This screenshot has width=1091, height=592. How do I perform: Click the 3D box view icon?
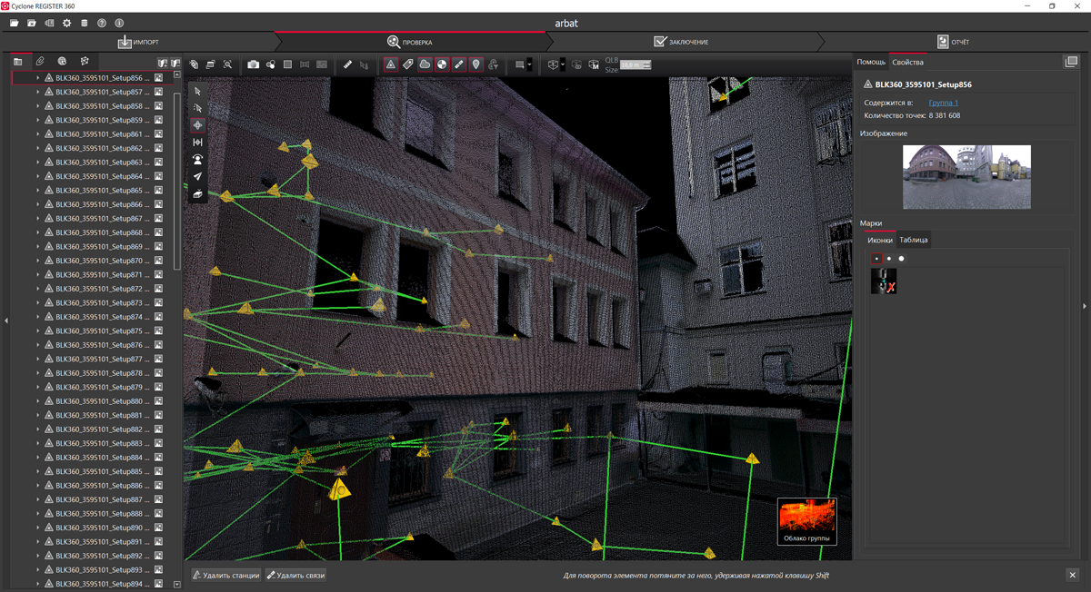click(552, 64)
